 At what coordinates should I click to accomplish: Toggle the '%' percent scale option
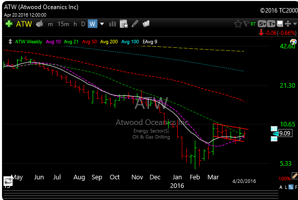pyautogui.click(x=291, y=187)
